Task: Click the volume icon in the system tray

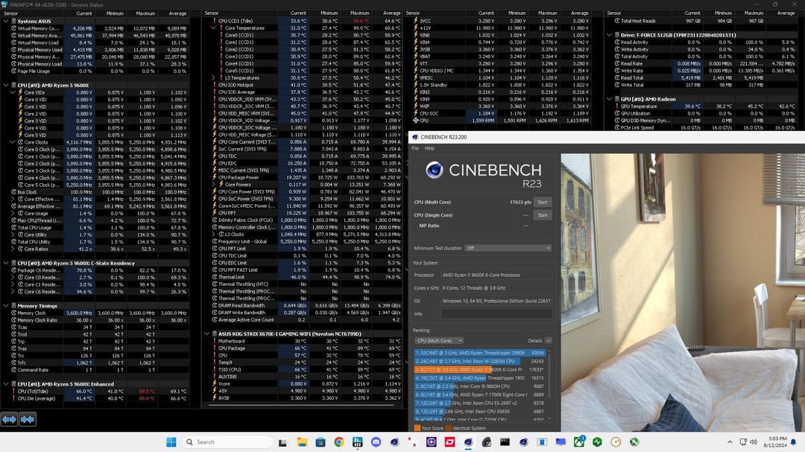Action: pyautogui.click(x=753, y=442)
